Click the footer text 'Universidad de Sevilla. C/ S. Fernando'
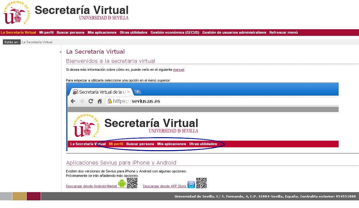 point(265,196)
